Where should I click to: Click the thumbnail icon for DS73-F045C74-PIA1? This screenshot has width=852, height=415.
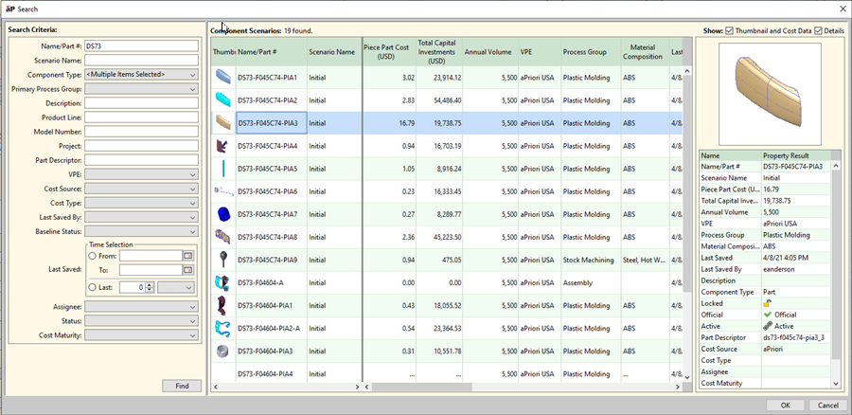point(222,77)
